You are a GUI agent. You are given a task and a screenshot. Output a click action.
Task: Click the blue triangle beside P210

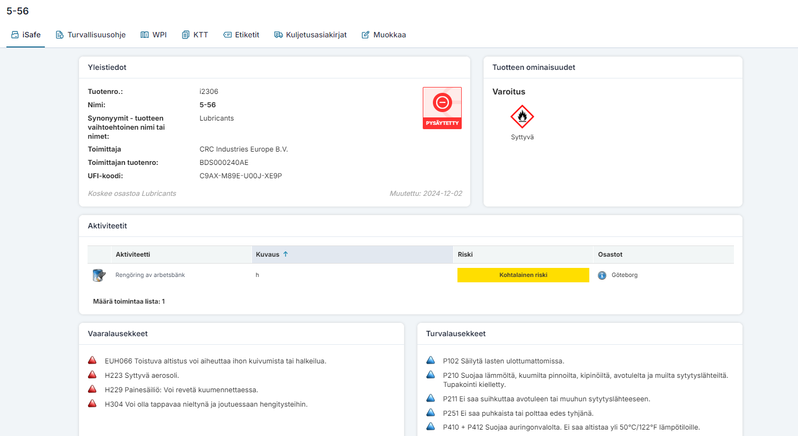431,375
